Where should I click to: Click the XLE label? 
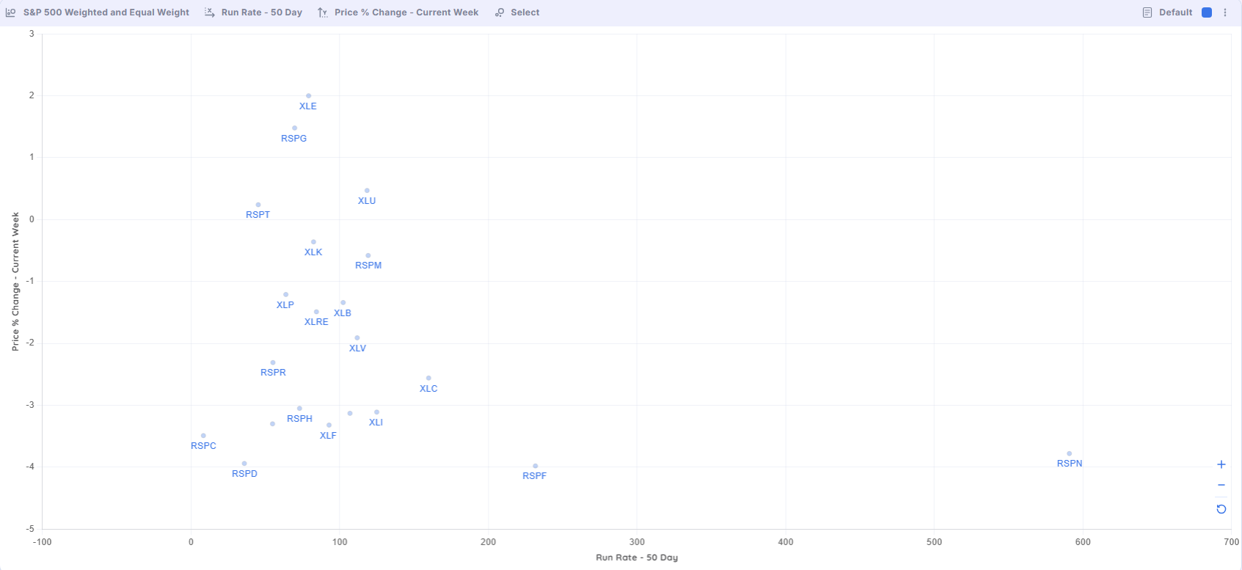308,106
